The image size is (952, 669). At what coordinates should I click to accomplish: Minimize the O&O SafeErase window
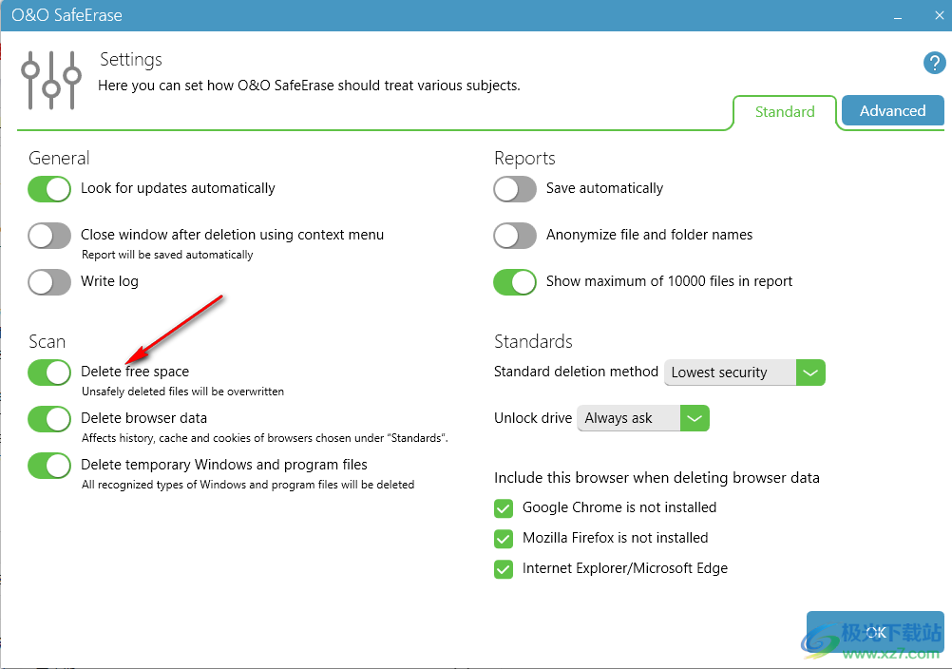pos(897,16)
